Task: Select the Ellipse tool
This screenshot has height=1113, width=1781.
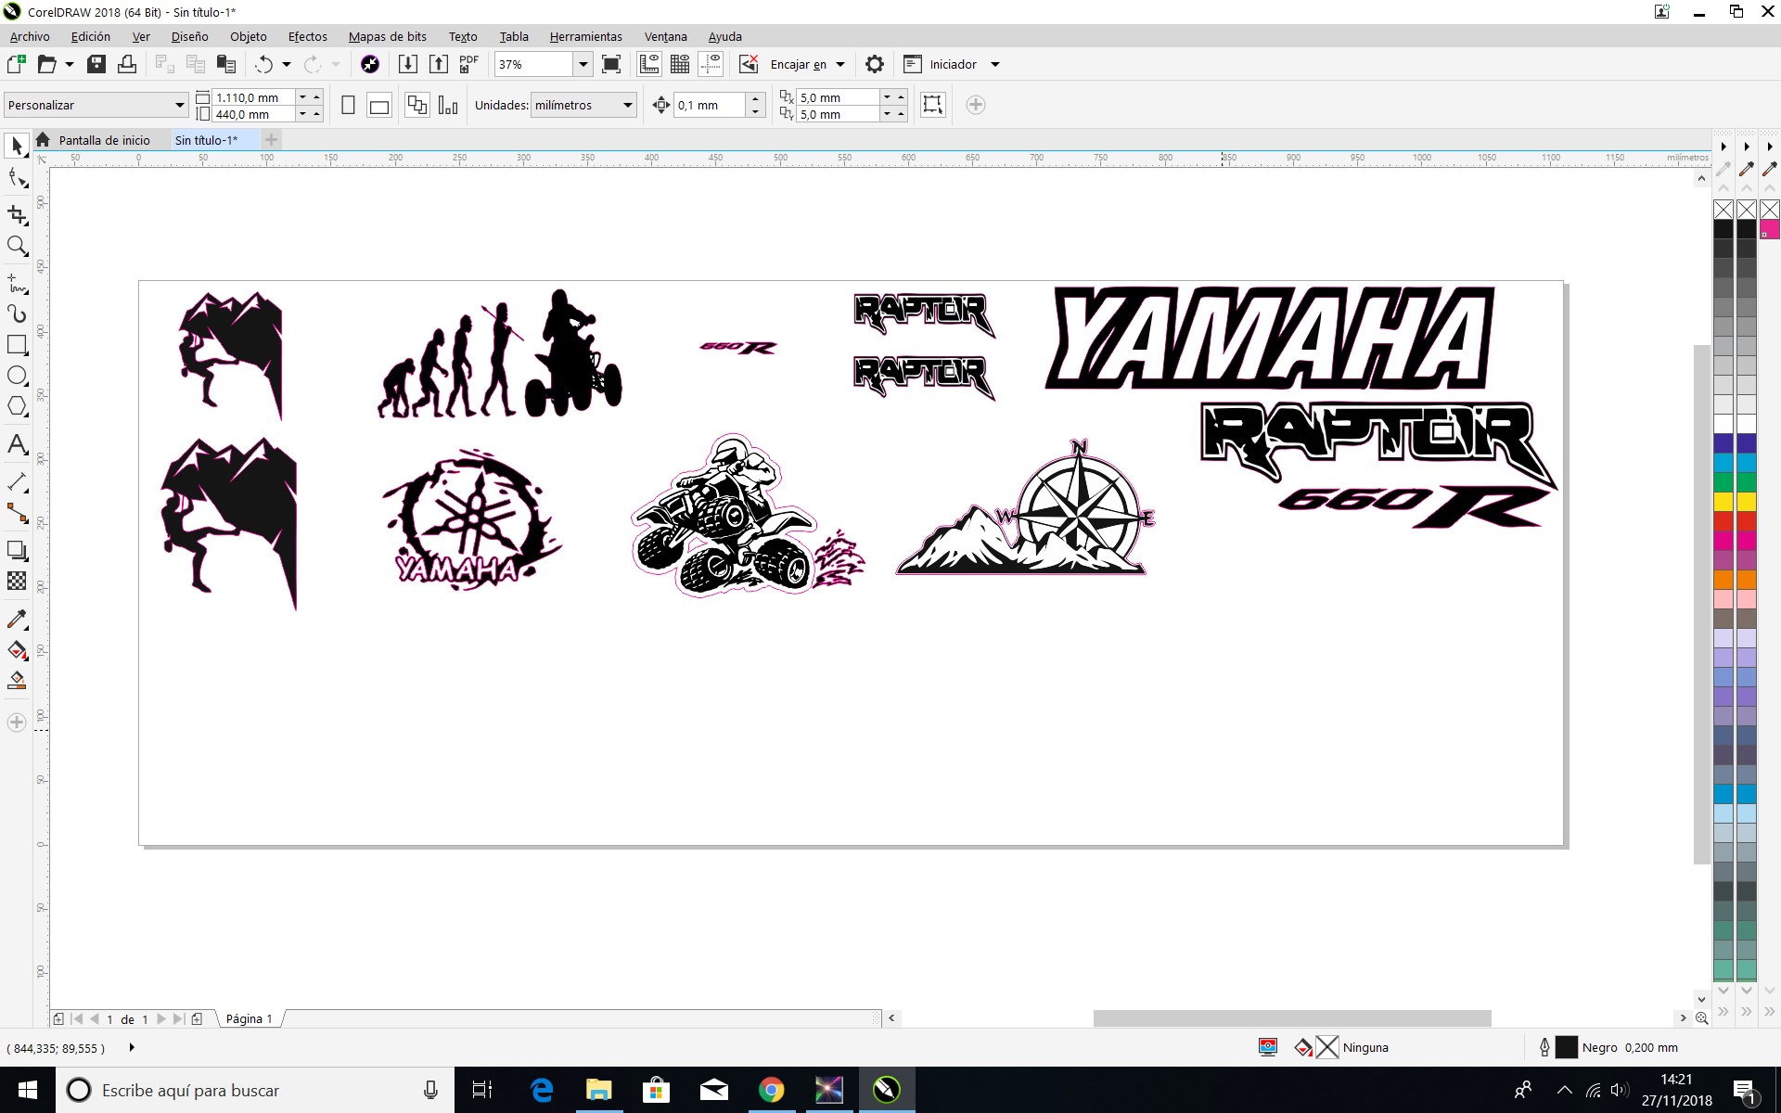Action: (x=17, y=376)
